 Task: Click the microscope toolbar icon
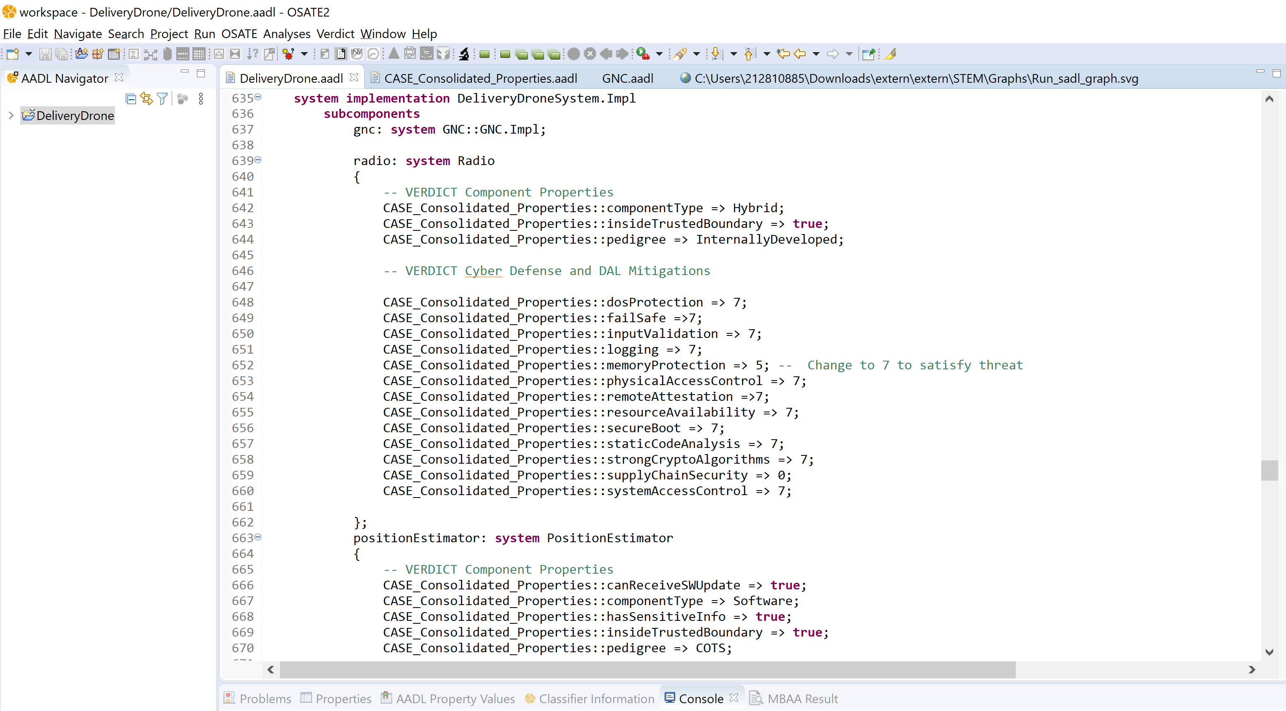coord(464,53)
